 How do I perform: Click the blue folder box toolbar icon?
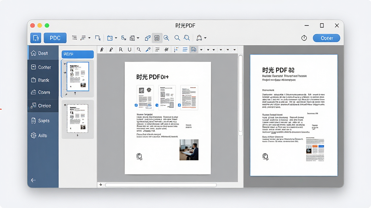pyautogui.click(x=110, y=38)
